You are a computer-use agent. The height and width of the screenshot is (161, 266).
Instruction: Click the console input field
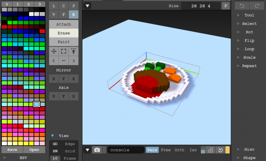click(126, 150)
